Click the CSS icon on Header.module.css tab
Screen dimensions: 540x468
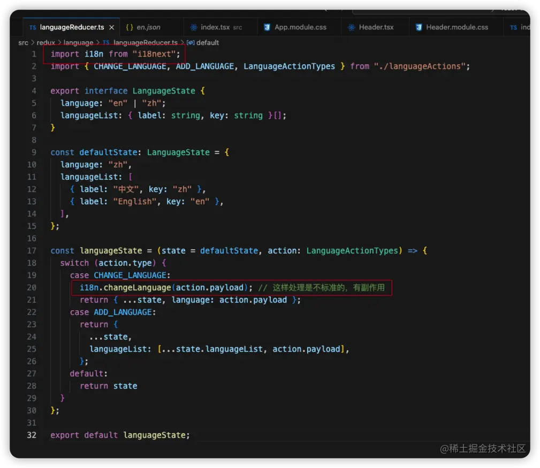tap(419, 27)
